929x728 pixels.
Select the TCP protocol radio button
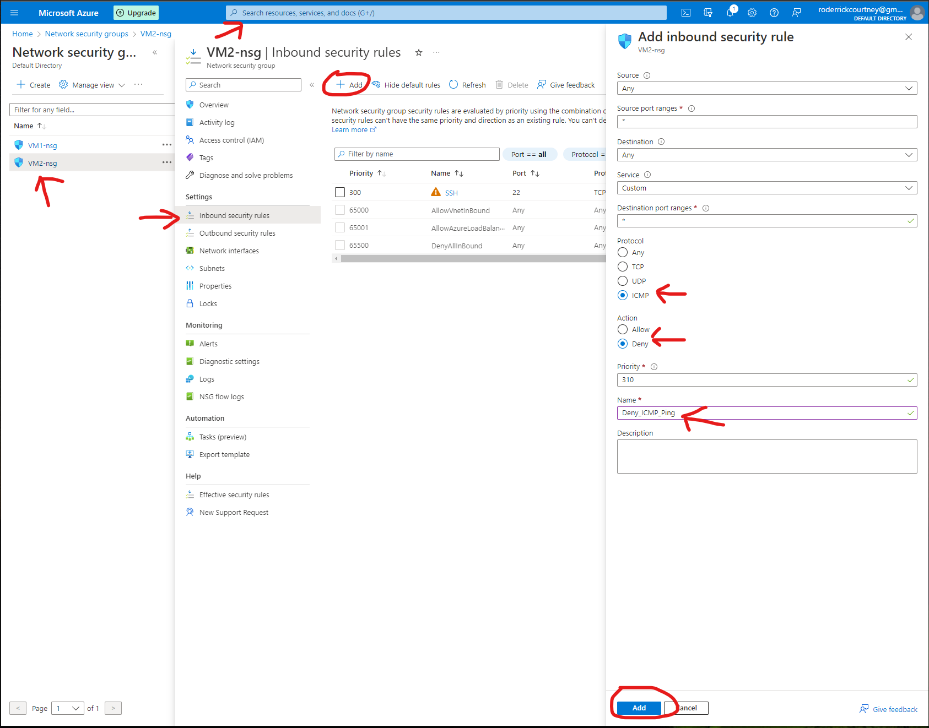tap(623, 267)
